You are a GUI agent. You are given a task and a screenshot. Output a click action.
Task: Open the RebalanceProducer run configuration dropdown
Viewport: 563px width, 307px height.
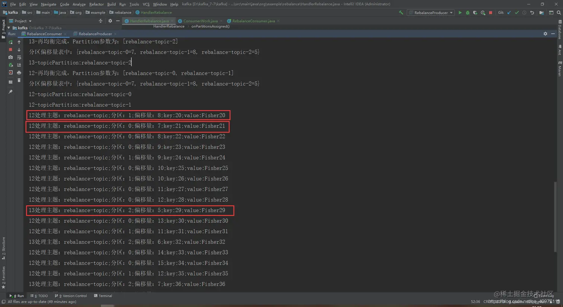tap(431, 13)
